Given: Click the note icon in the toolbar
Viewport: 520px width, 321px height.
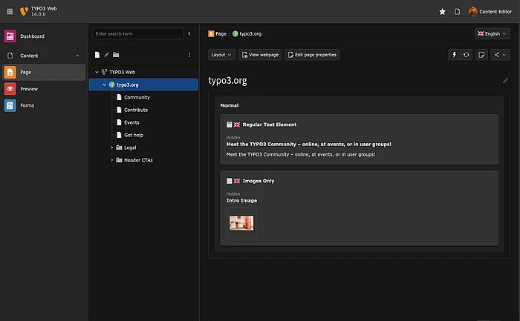Looking at the screenshot, I should tap(482, 54).
